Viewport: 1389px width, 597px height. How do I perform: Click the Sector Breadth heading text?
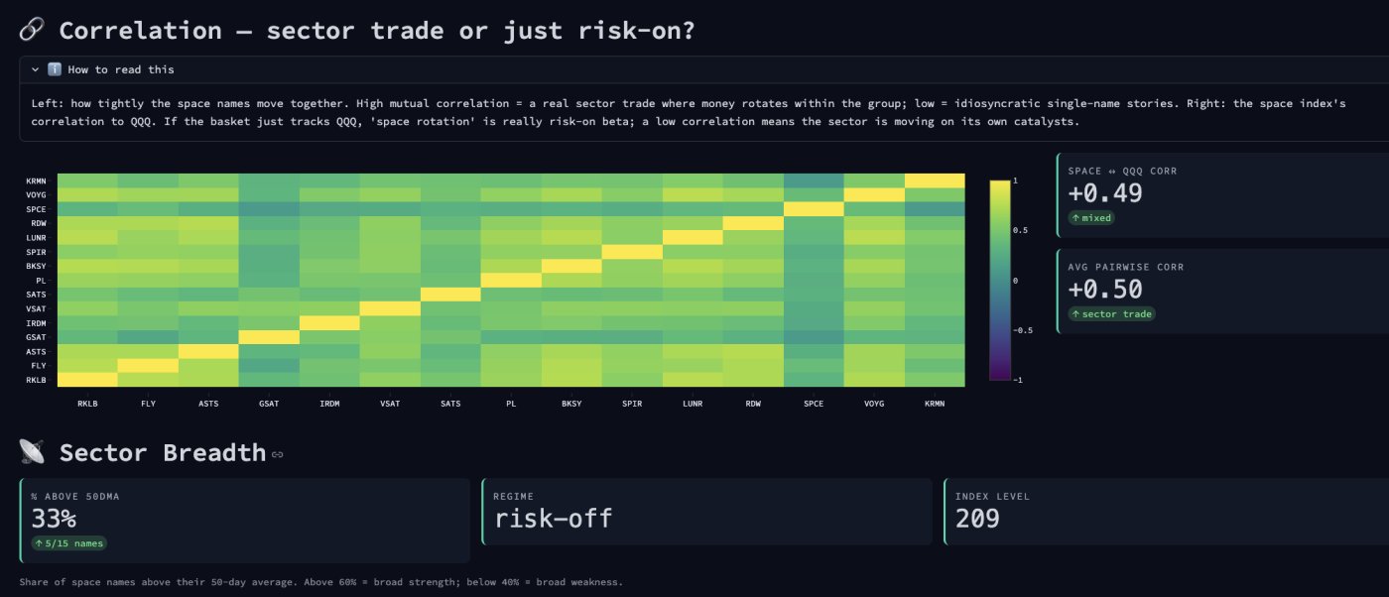162,453
